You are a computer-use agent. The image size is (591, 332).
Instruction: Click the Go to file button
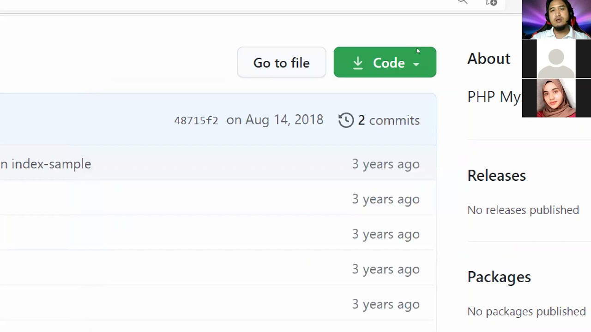click(281, 63)
